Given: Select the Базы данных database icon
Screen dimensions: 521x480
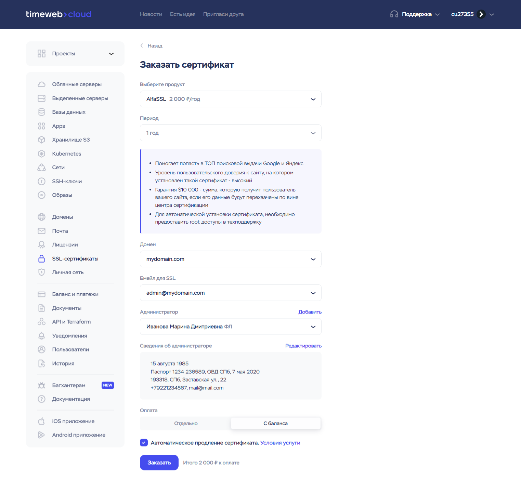Looking at the screenshot, I should point(41,112).
